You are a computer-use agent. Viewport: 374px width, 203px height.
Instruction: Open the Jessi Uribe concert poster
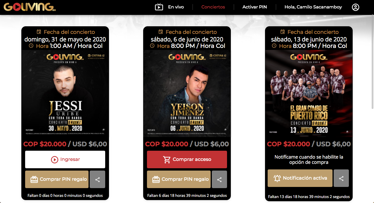coord(65,93)
